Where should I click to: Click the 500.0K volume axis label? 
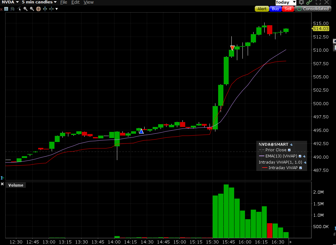pos(321,227)
